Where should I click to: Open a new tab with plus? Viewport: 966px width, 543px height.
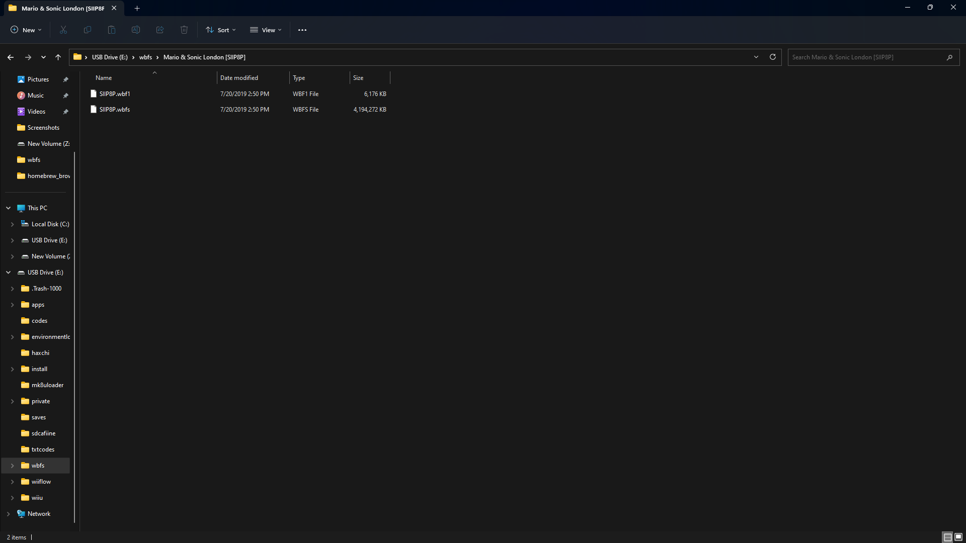pyautogui.click(x=137, y=8)
